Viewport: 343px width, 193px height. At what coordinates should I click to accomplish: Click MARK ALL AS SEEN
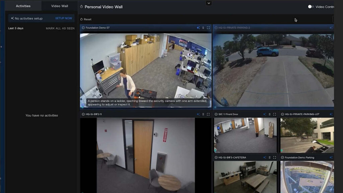(60, 28)
